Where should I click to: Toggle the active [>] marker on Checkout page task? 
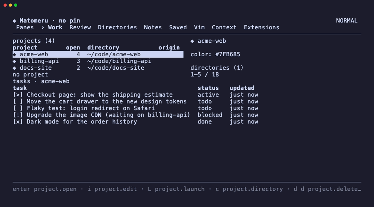pos(18,95)
